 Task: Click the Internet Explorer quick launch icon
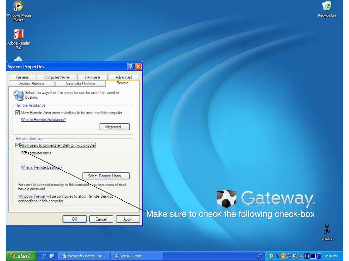point(44,256)
